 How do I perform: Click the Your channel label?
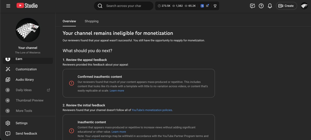coord(28,48)
